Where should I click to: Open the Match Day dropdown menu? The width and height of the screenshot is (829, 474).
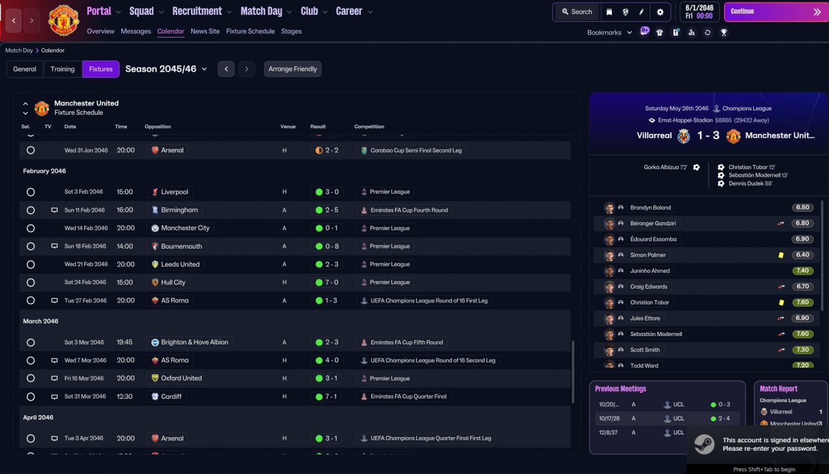[266, 11]
